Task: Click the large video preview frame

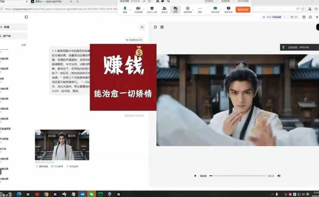Action: coord(238,100)
